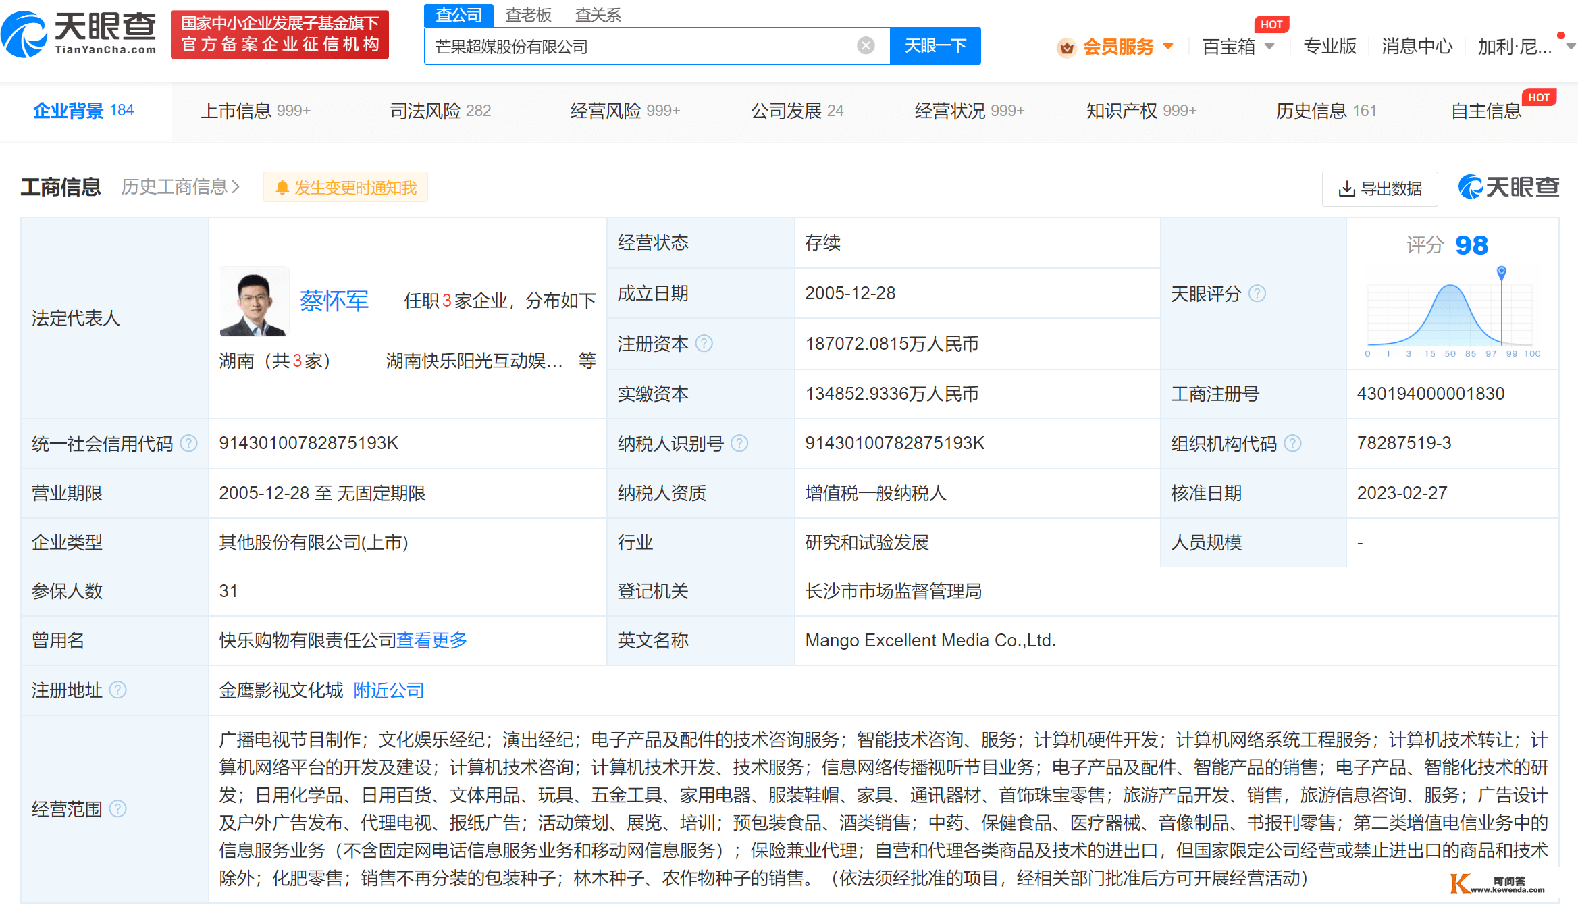Click the 导出数据 button
Image resolution: width=1578 pixels, height=905 pixels.
pyautogui.click(x=1380, y=188)
